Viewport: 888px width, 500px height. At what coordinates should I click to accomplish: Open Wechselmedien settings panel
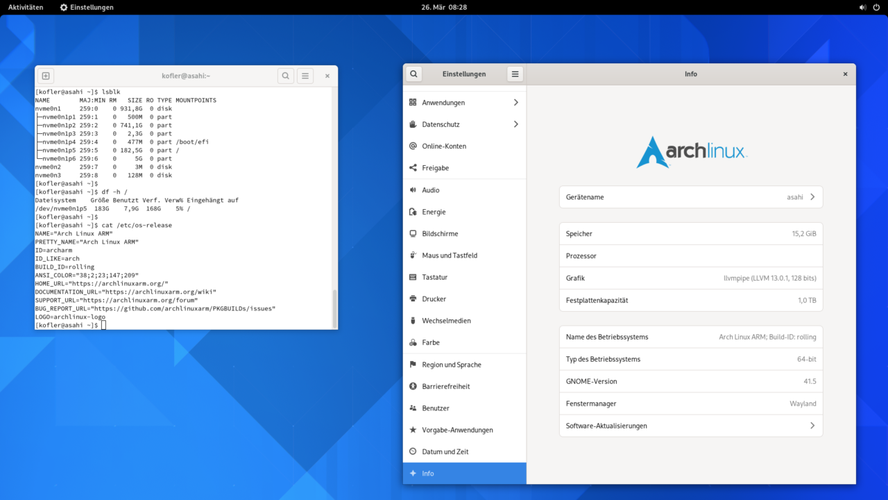[464, 321]
